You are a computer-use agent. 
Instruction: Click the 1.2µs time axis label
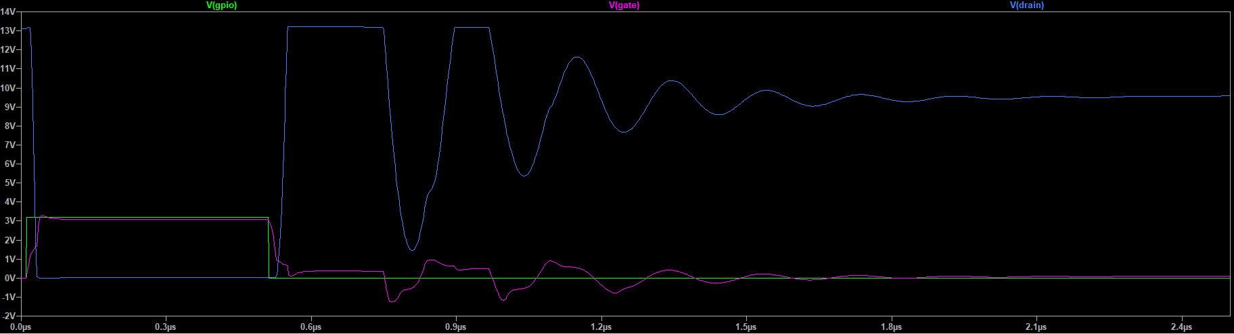pos(601,327)
